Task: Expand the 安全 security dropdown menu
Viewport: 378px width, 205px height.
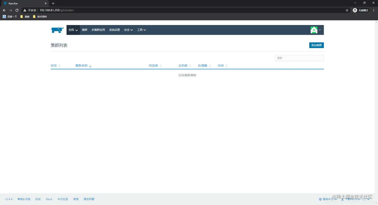Action: [x=128, y=30]
